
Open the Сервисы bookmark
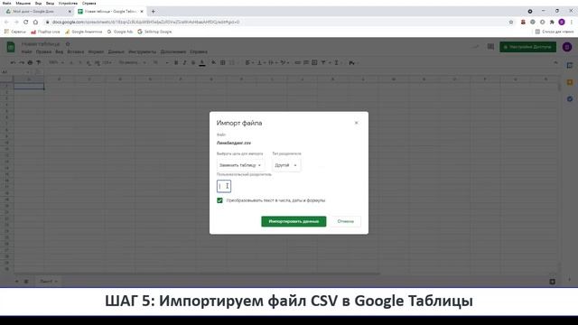[x=14, y=32]
